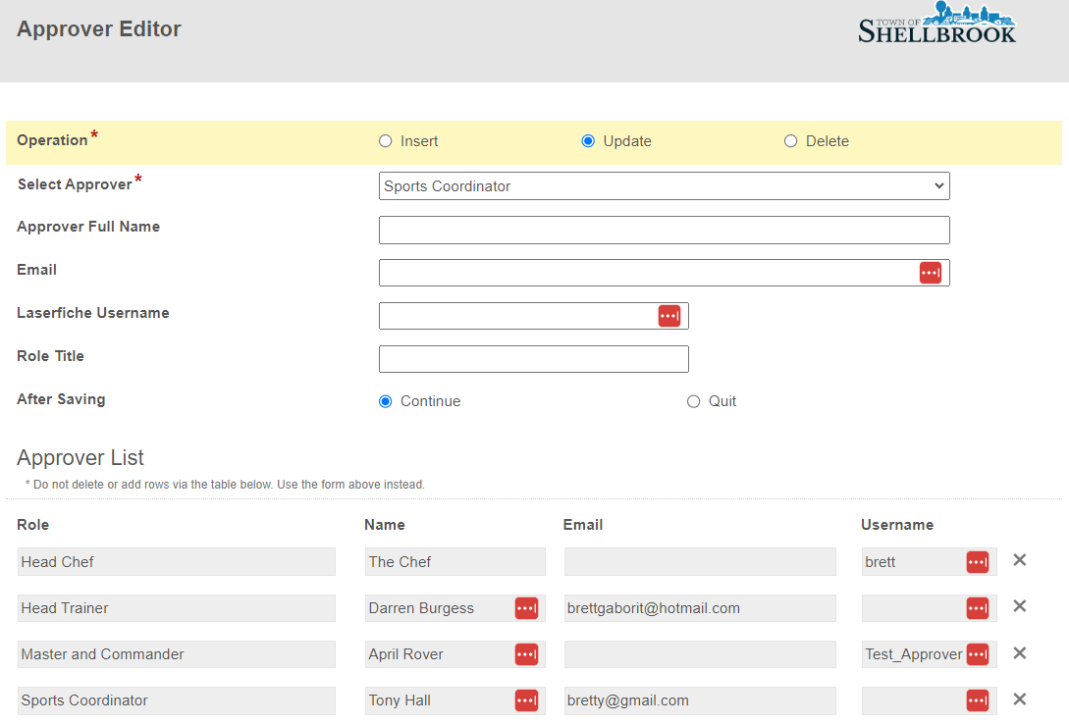Click the brettgaborit@hotmail.com email cell
1069x725 pixels.
(x=699, y=608)
